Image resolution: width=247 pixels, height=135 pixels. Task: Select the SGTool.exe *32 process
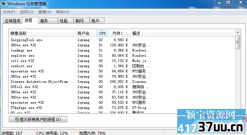coord(82,87)
